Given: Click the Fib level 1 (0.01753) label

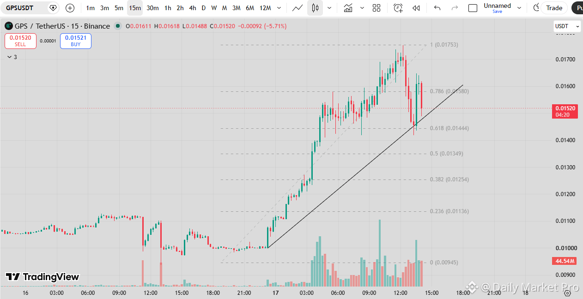Looking at the screenshot, I should point(444,45).
